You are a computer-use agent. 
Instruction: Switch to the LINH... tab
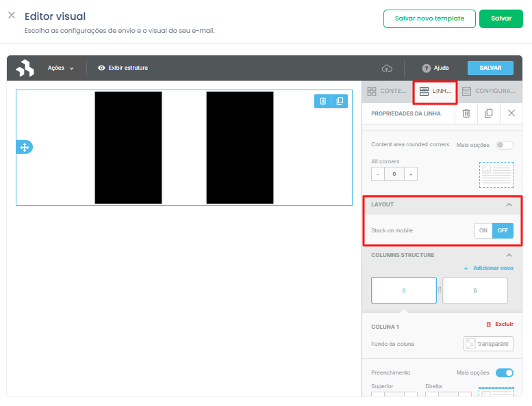click(x=435, y=91)
